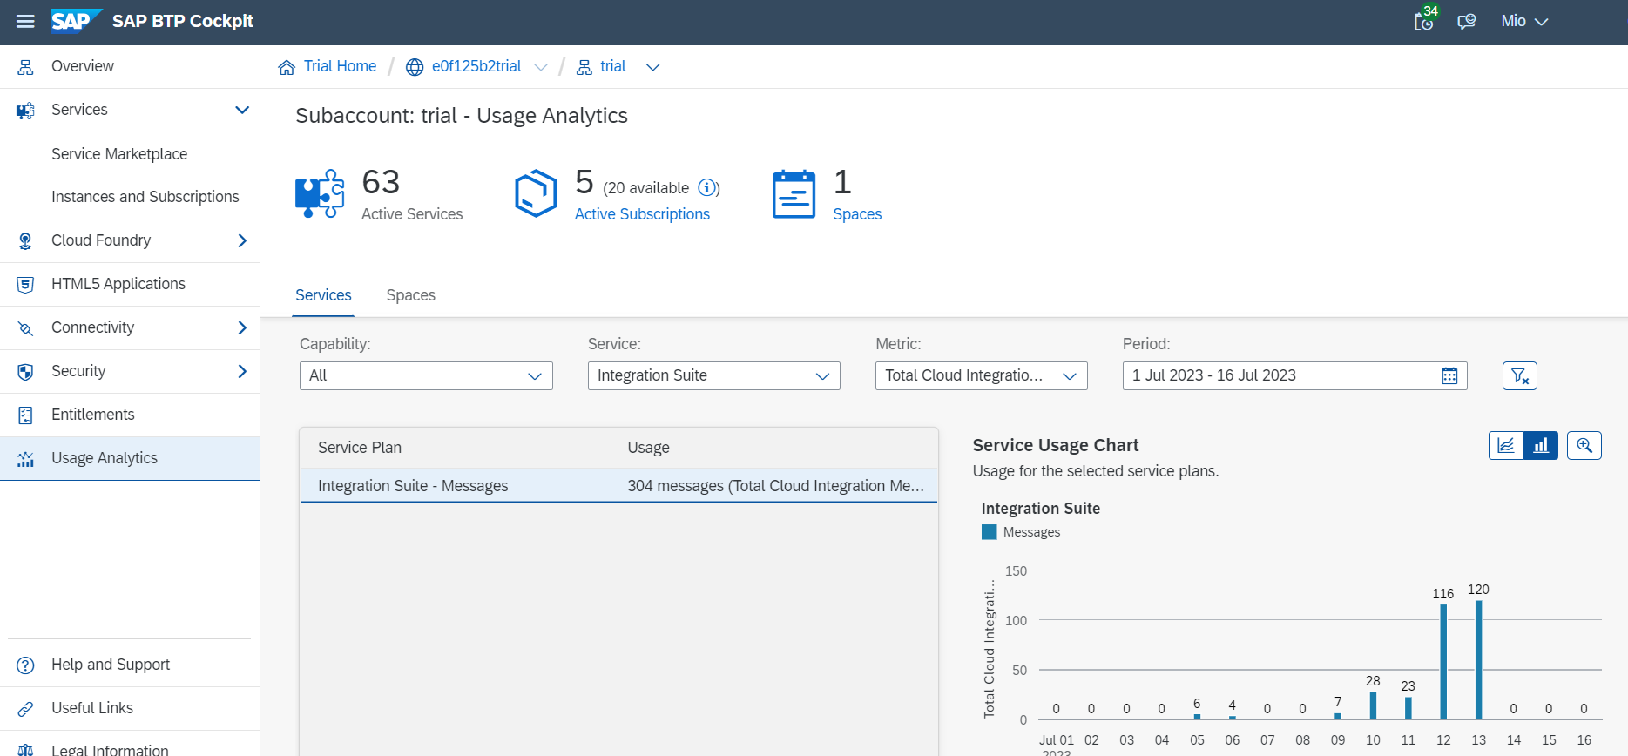Click the Usage column header
Screen dimensions: 1628x756
pyautogui.click(x=649, y=448)
